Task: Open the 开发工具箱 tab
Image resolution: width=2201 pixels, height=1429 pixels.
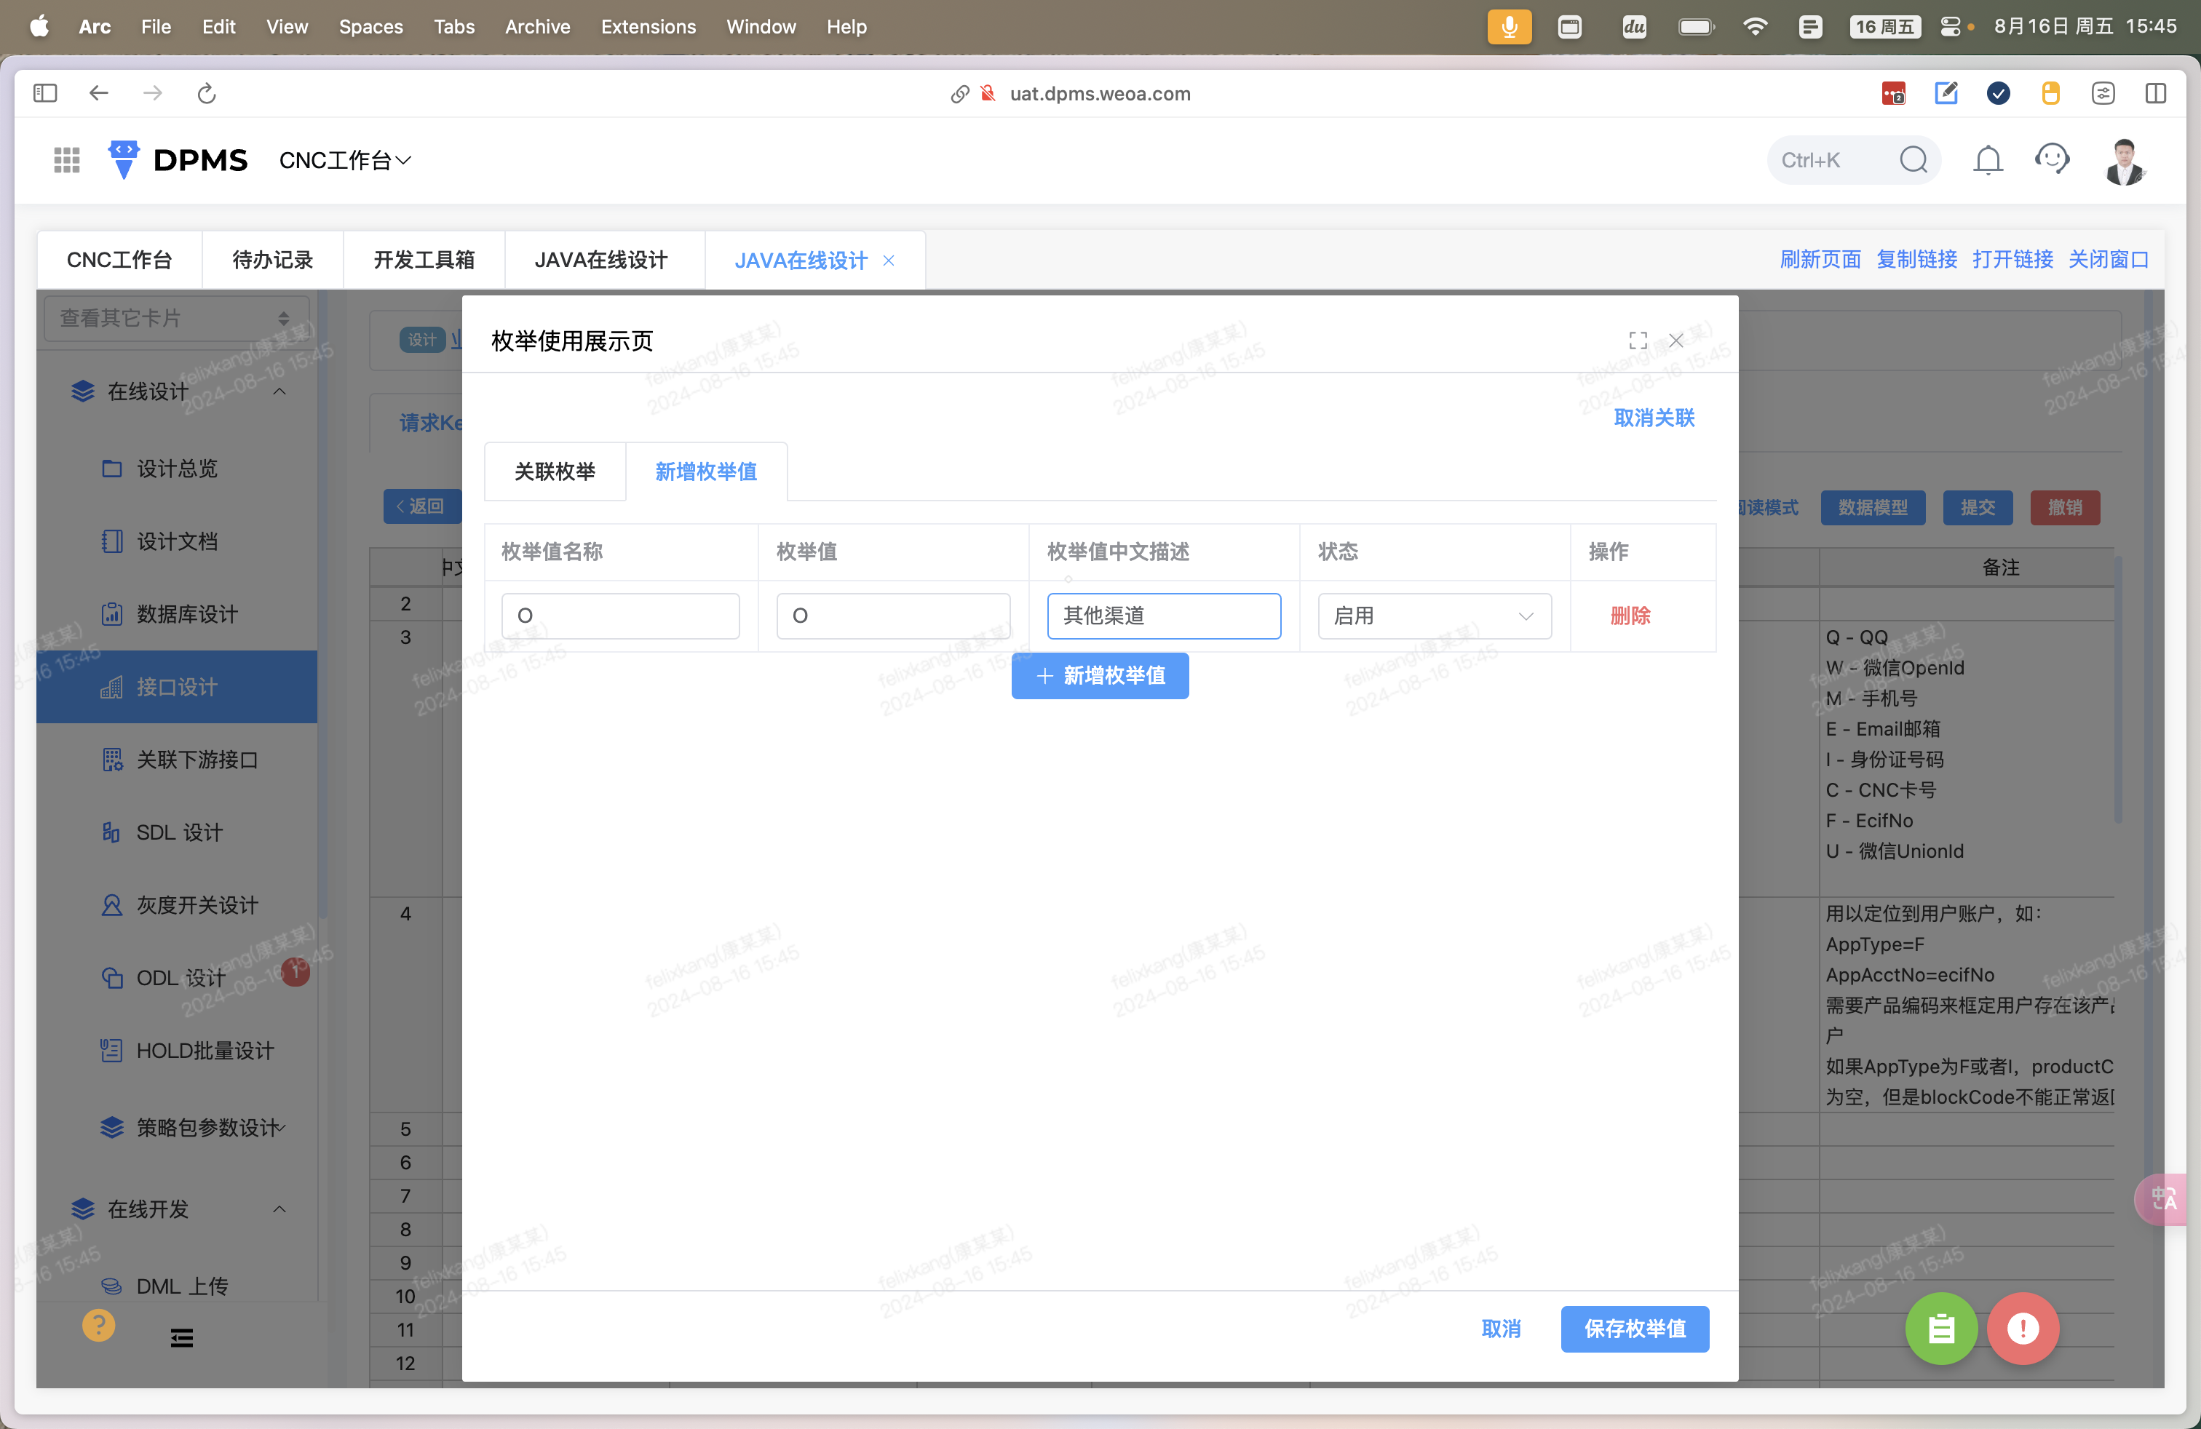Action: tap(424, 260)
